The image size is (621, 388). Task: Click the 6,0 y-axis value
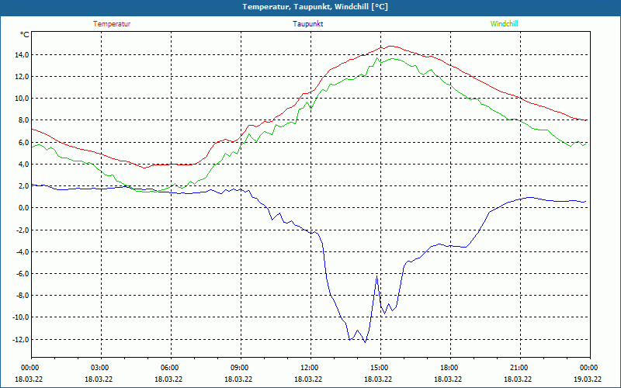(24, 143)
